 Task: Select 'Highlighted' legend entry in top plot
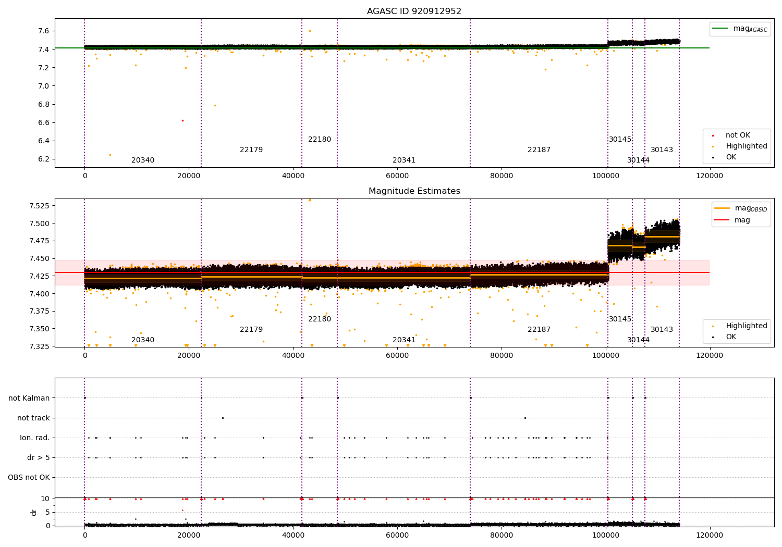point(746,146)
